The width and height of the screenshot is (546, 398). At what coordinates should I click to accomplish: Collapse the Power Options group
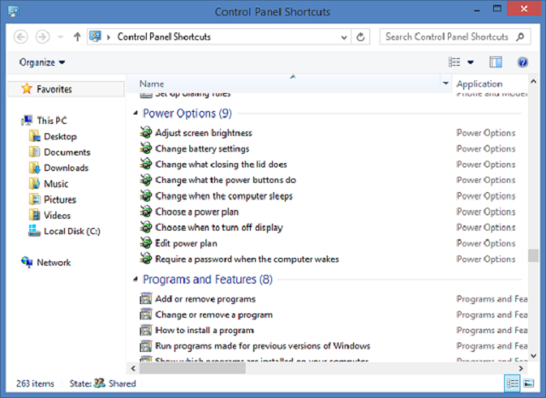coord(136,114)
